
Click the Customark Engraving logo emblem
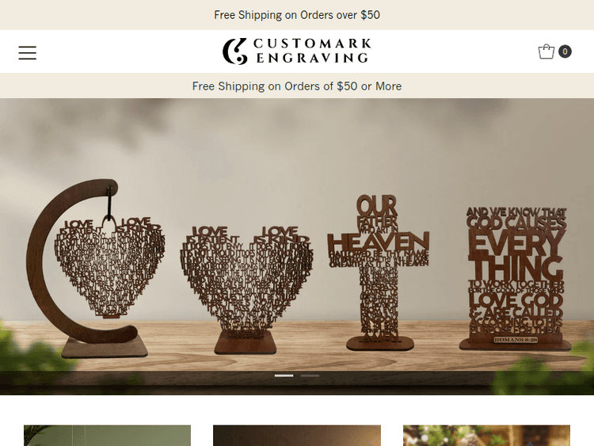coord(234,51)
